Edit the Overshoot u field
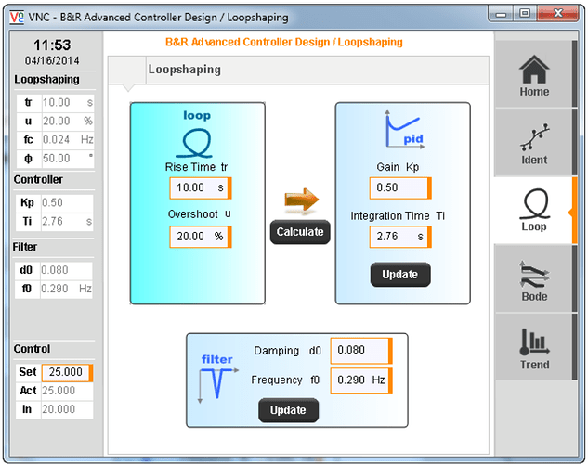 [201, 237]
